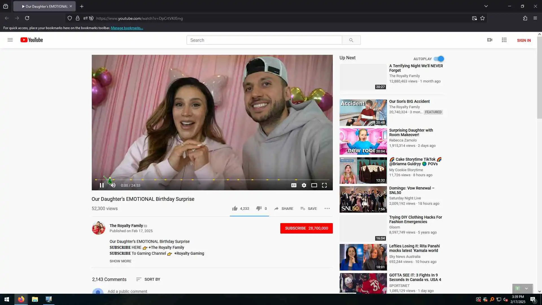Subscribe to The Royalty Family channel
Image resolution: width=542 pixels, height=305 pixels.
click(x=306, y=228)
